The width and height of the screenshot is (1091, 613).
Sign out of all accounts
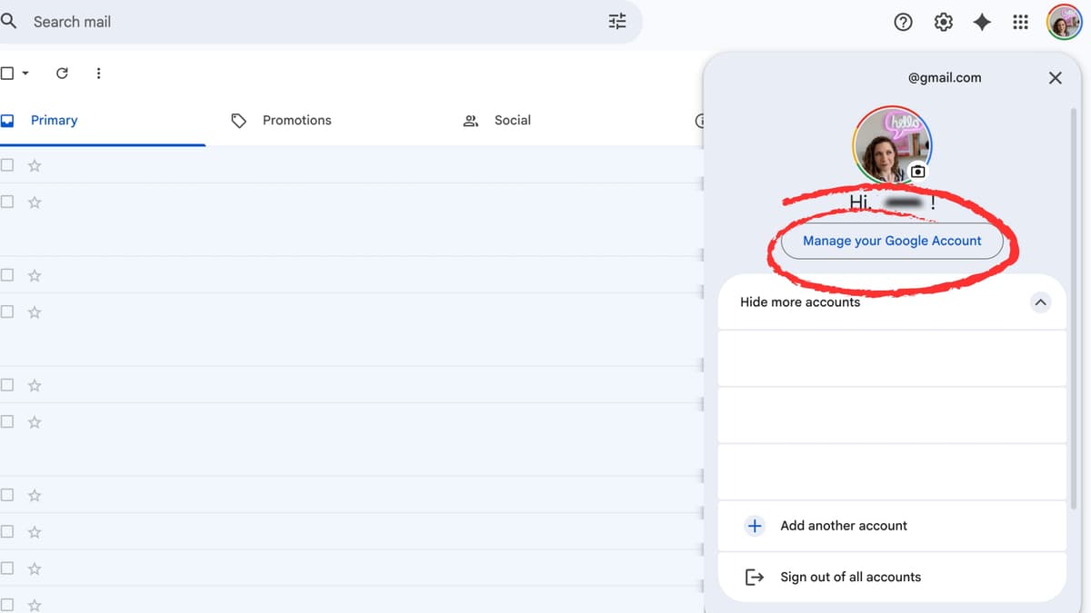(x=850, y=577)
